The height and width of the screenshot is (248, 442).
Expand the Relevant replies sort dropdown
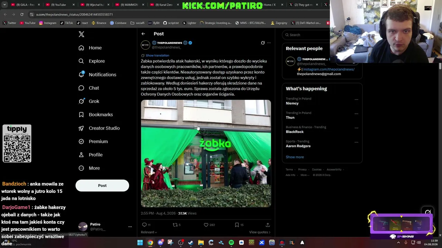click(149, 232)
